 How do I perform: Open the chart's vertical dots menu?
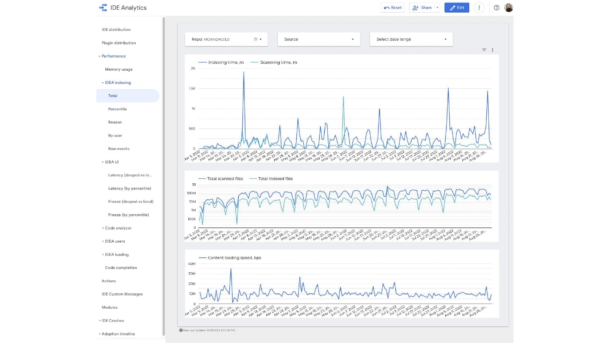coord(492,50)
